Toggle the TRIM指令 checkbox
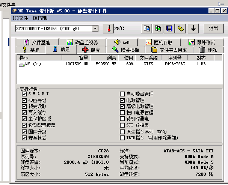Image resolution: width=228 pixels, height=185 pixels. 122,138
